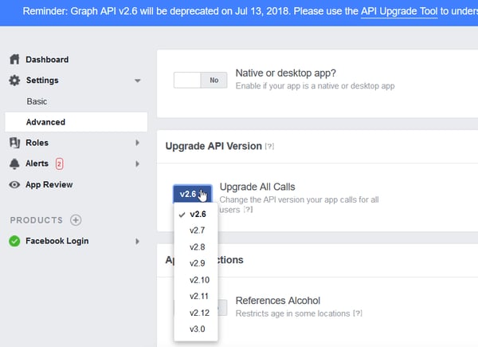Click the Facebook Login green checkmark icon
The height and width of the screenshot is (347, 478).
[x=14, y=241]
